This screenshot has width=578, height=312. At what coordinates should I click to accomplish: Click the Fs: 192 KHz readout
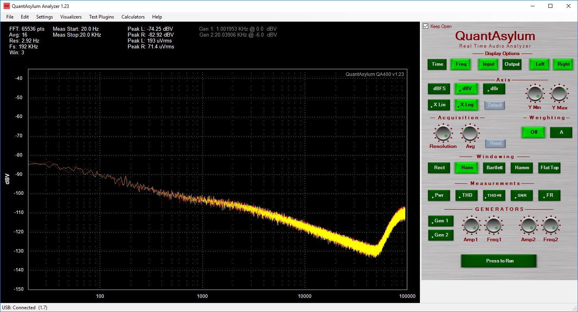(24, 47)
